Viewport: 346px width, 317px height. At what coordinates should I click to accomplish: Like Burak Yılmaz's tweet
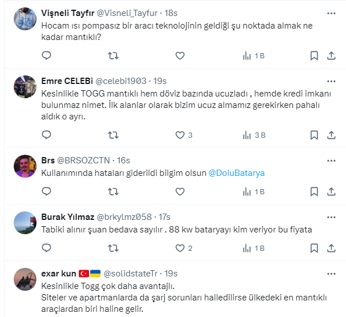click(x=180, y=248)
